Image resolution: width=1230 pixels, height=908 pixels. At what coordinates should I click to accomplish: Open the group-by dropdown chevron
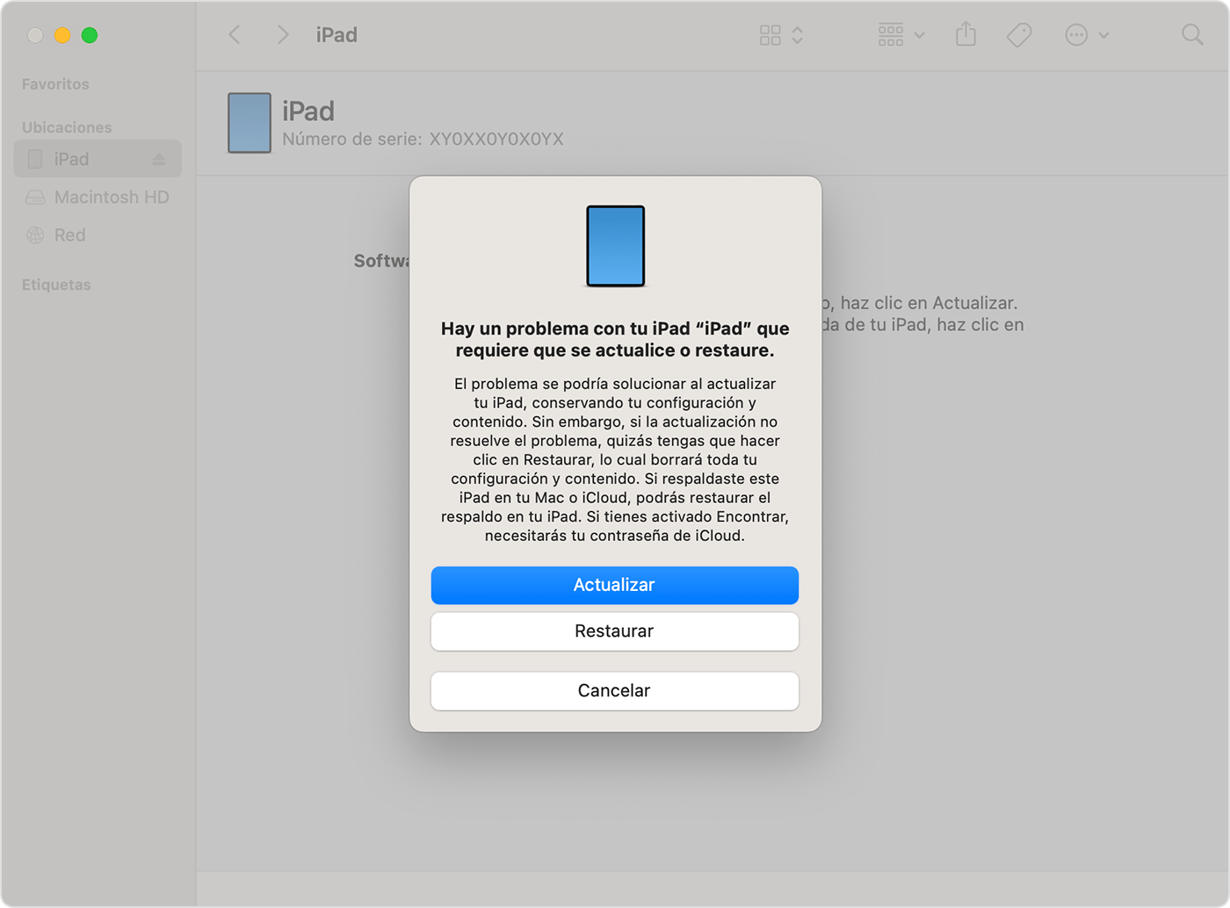pyautogui.click(x=918, y=36)
